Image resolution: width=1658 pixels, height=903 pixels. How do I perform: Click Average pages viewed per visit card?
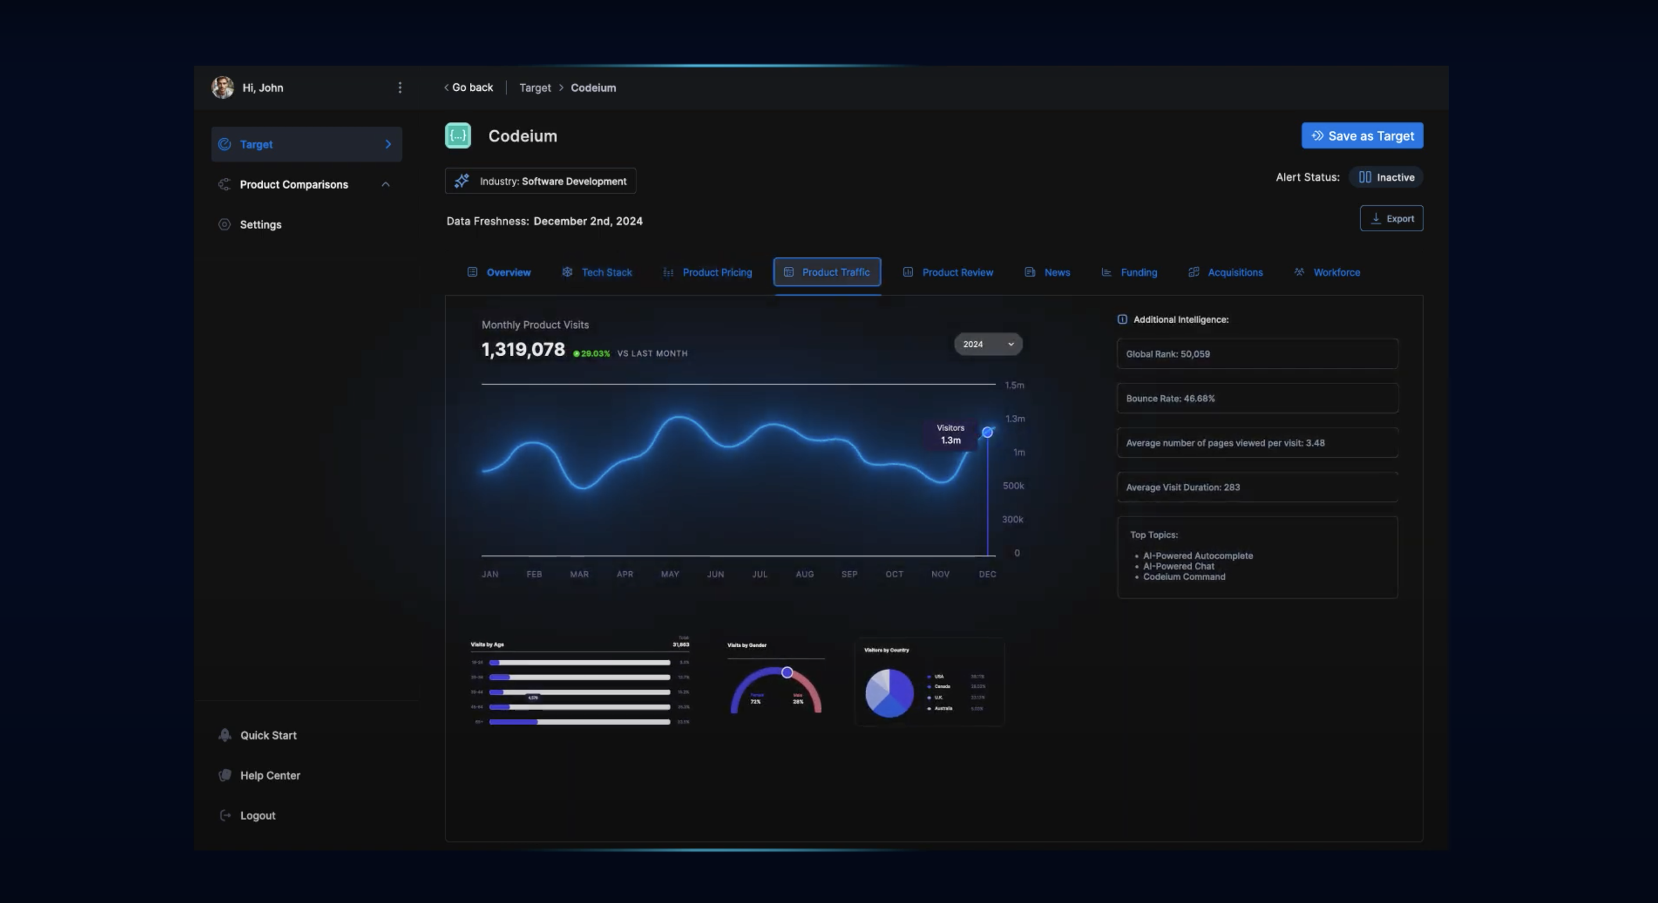(x=1257, y=442)
